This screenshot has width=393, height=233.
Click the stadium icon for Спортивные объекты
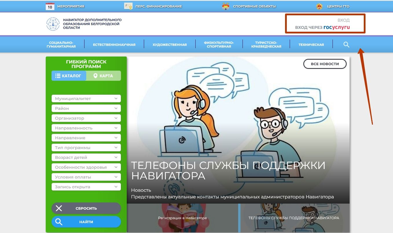(225, 6)
